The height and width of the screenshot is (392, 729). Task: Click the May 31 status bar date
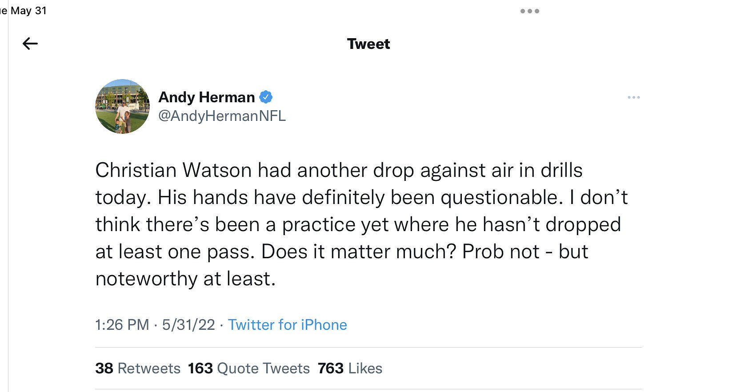click(28, 11)
